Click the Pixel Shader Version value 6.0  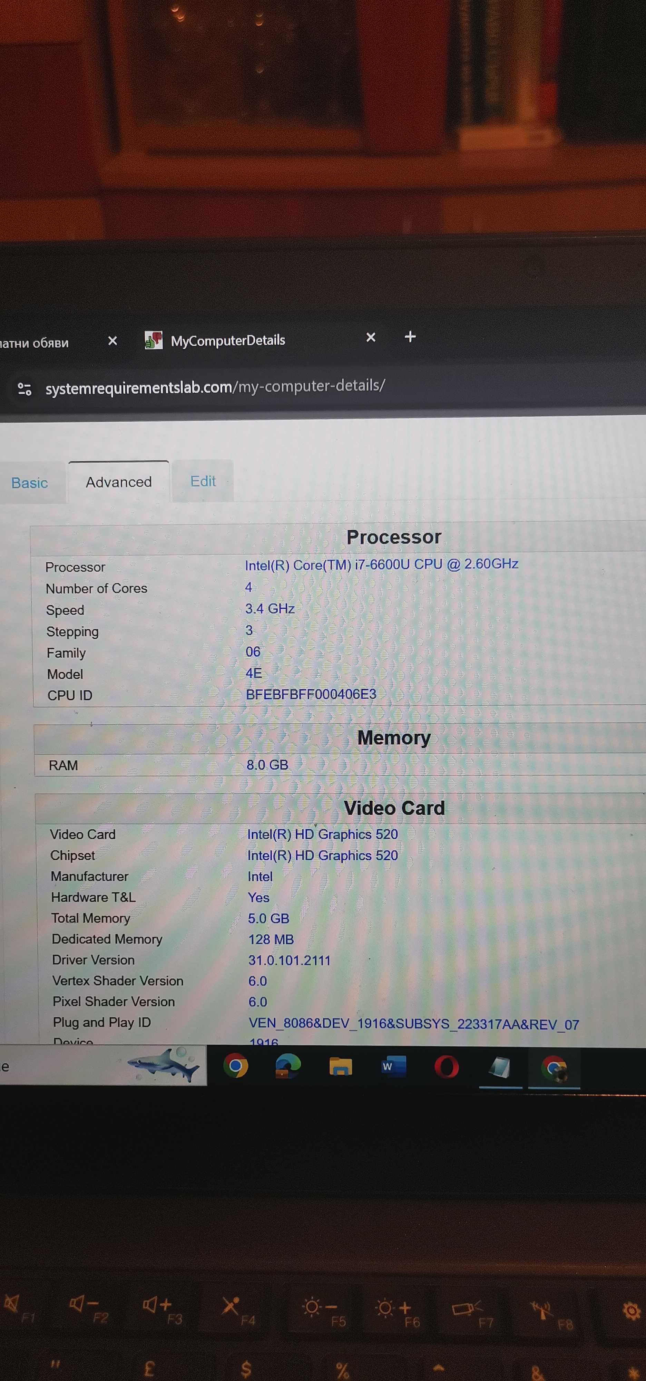(x=258, y=1002)
